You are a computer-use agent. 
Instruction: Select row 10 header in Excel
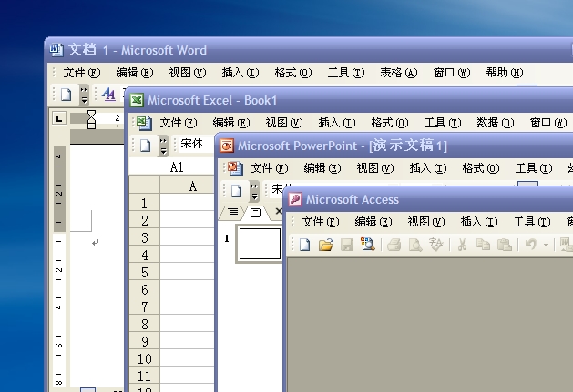144,358
